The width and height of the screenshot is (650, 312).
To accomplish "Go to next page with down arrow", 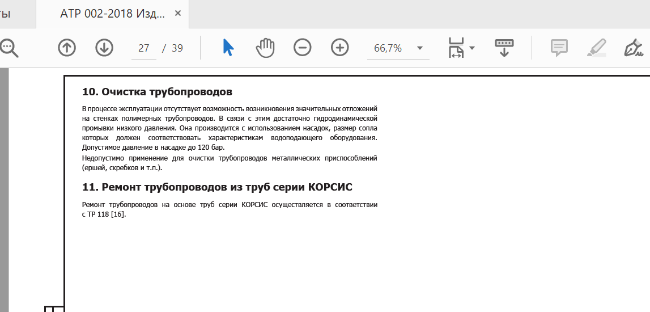I will click(x=104, y=48).
